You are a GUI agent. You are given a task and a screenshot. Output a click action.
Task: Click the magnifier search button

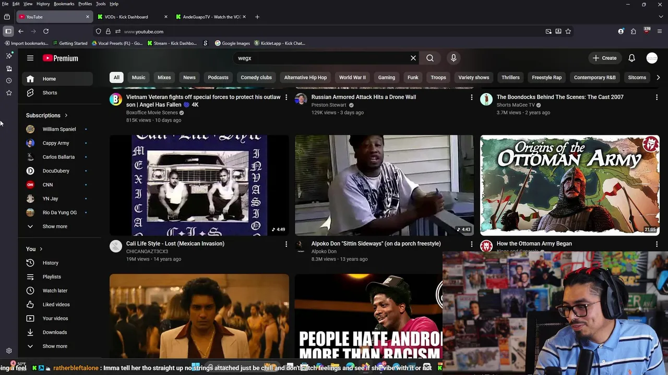[430, 58]
